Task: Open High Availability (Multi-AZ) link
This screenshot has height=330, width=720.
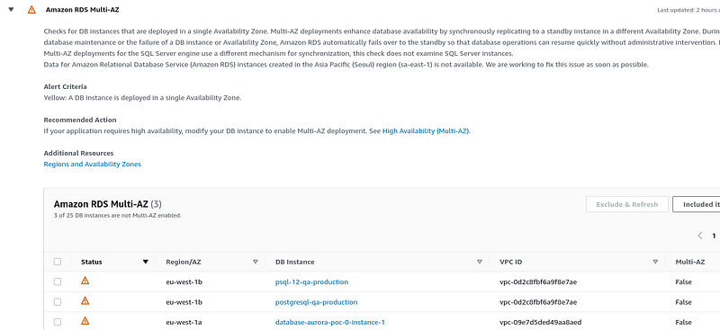Action: (x=426, y=130)
